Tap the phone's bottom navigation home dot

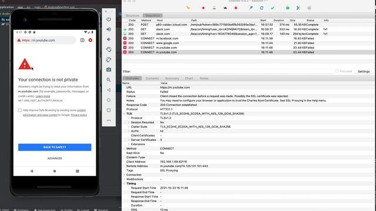pyautogui.click(x=55, y=171)
